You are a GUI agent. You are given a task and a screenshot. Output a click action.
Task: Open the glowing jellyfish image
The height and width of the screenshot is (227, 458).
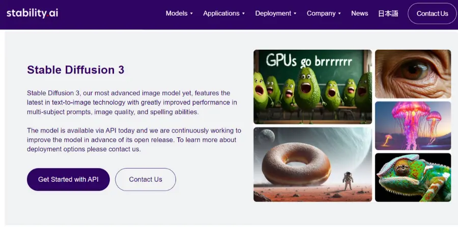[413, 125]
